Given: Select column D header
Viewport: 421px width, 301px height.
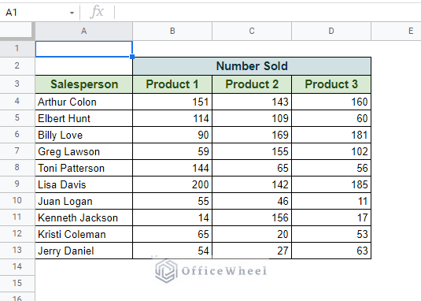Looking at the screenshot, I should click(x=331, y=32).
